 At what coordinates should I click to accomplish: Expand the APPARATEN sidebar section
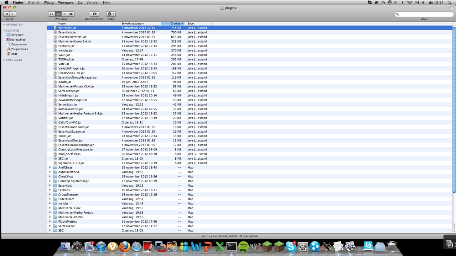click(4, 25)
